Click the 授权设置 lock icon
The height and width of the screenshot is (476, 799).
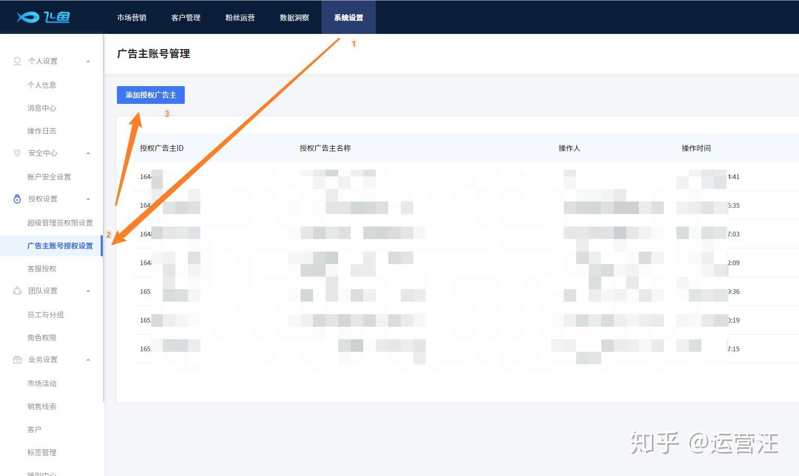coord(17,199)
